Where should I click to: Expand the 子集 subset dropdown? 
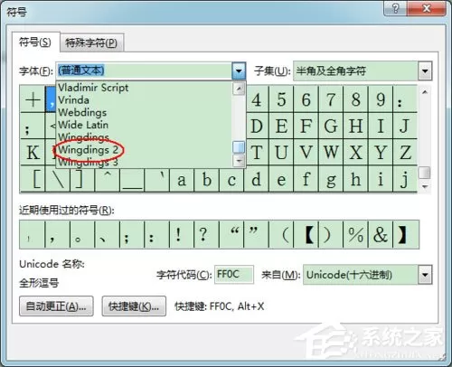point(425,71)
